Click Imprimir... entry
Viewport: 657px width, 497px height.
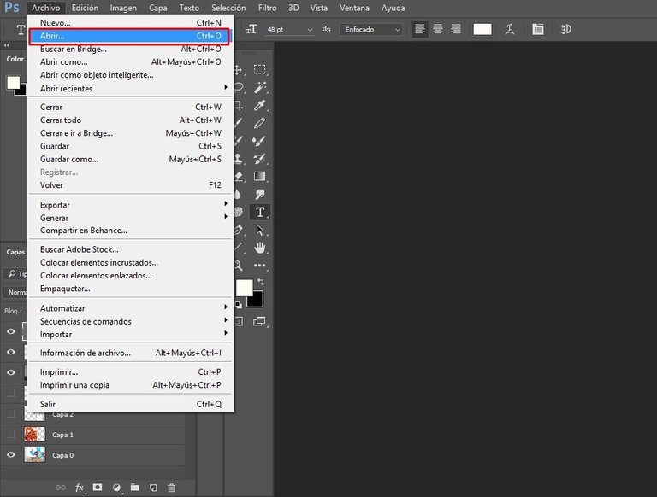130,372
